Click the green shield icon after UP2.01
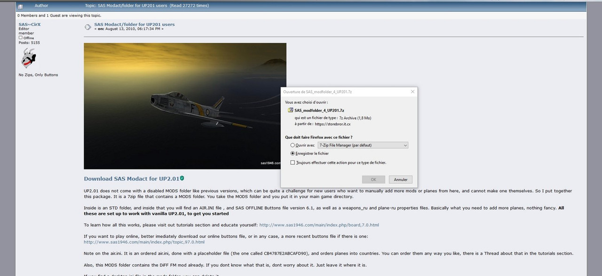 [182, 178]
